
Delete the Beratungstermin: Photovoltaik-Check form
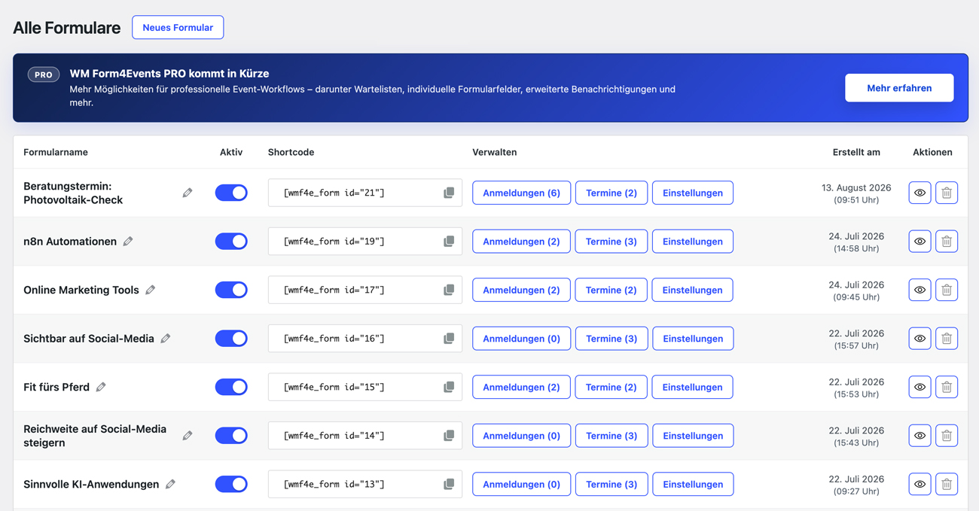click(x=947, y=193)
